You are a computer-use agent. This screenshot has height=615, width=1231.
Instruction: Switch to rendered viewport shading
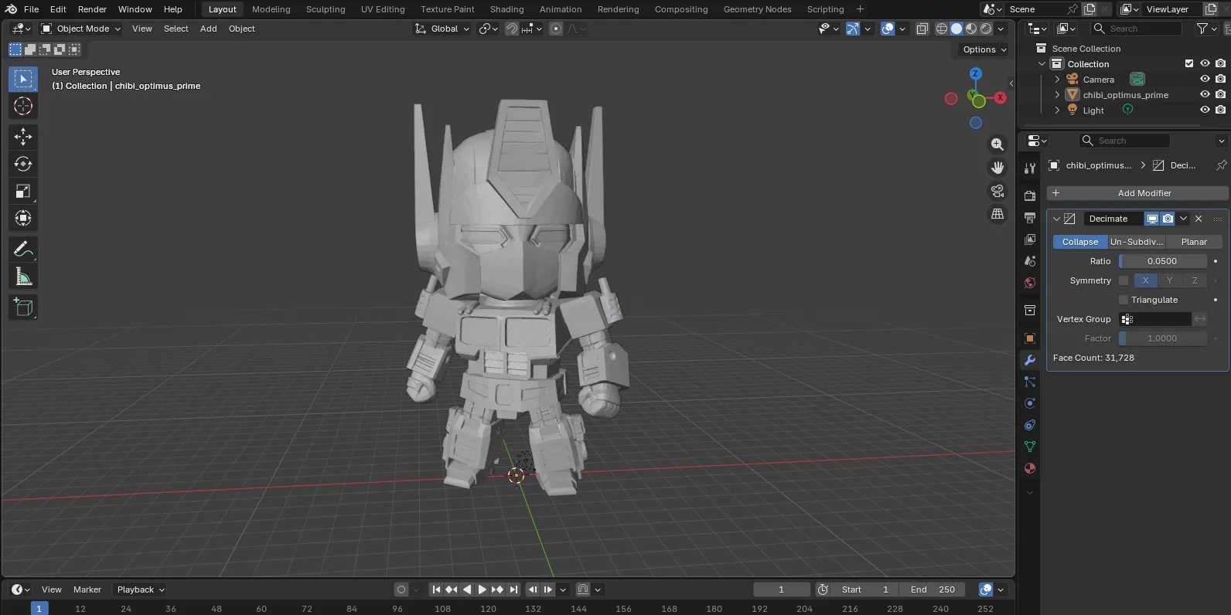[x=986, y=29]
